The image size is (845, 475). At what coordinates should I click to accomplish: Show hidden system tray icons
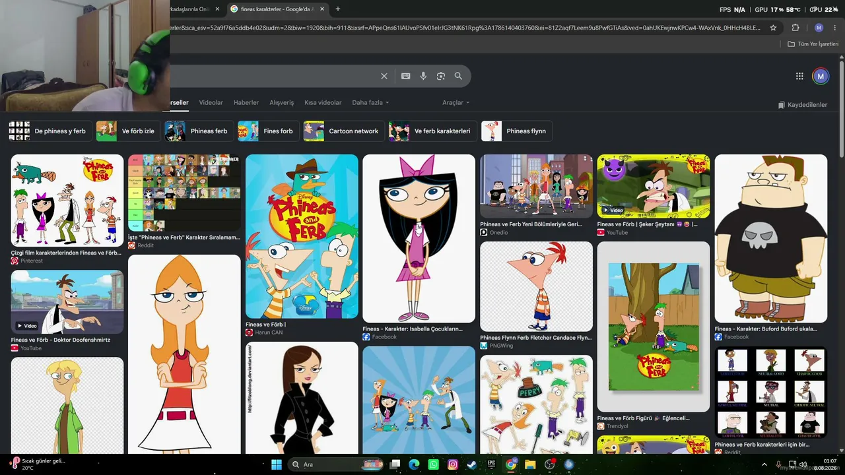point(764,464)
